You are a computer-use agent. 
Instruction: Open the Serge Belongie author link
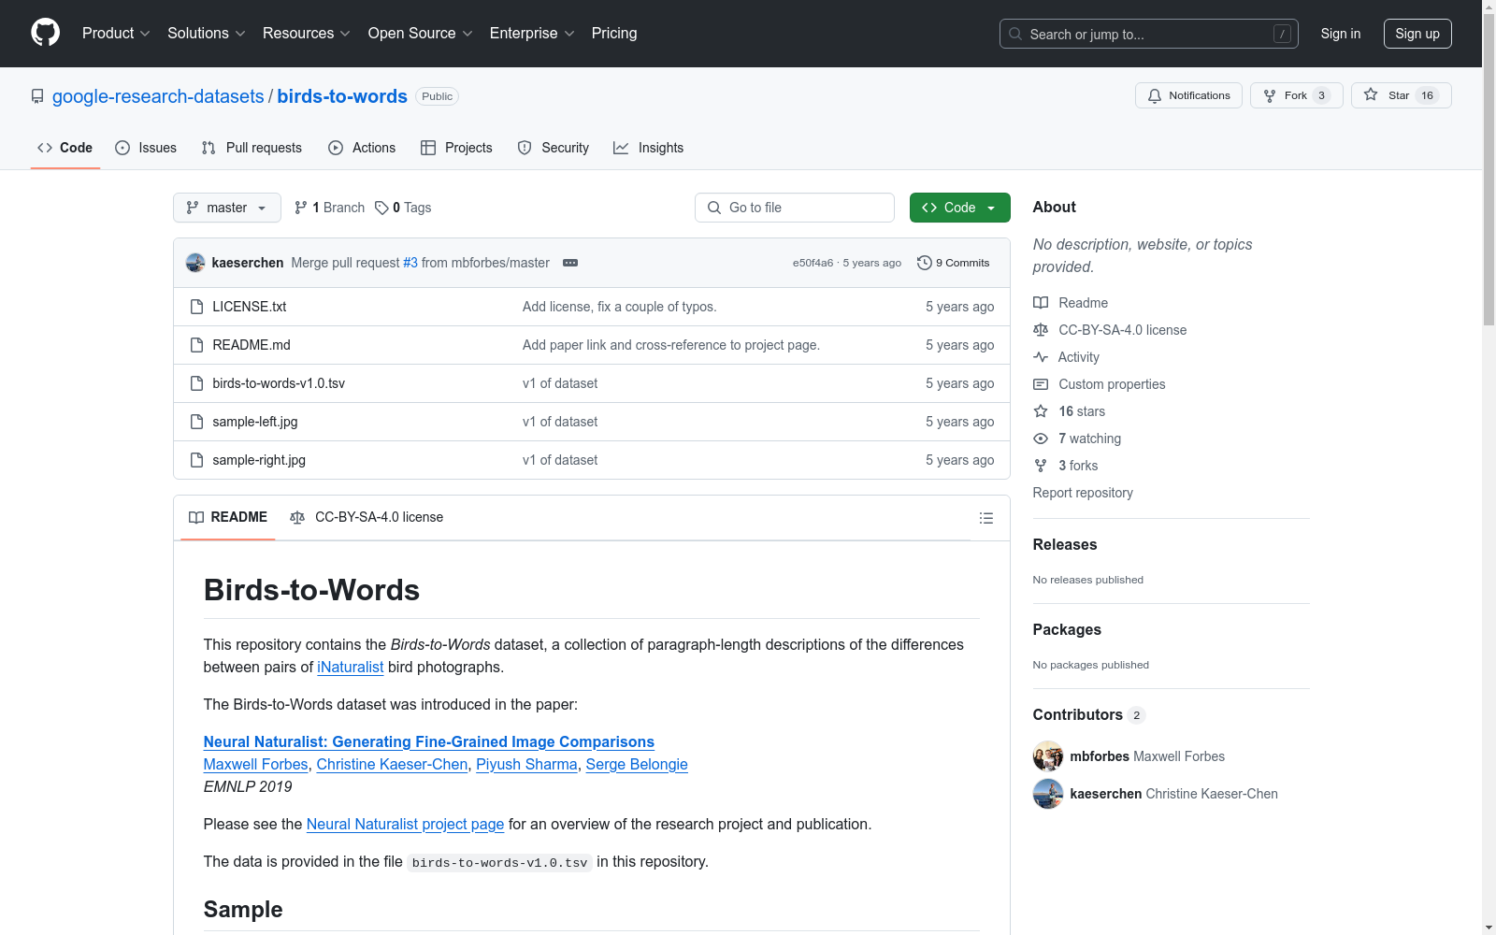click(637, 765)
